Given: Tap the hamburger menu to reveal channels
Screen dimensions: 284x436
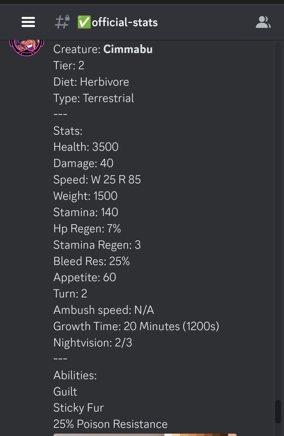Looking at the screenshot, I should coord(28,22).
